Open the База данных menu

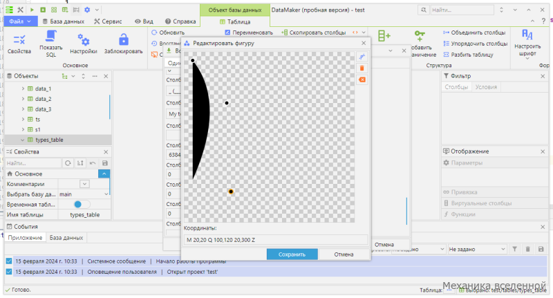tap(64, 21)
